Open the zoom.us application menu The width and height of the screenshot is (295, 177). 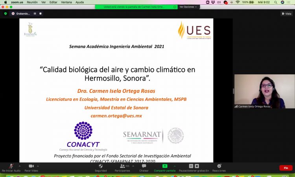tap(17, 2)
